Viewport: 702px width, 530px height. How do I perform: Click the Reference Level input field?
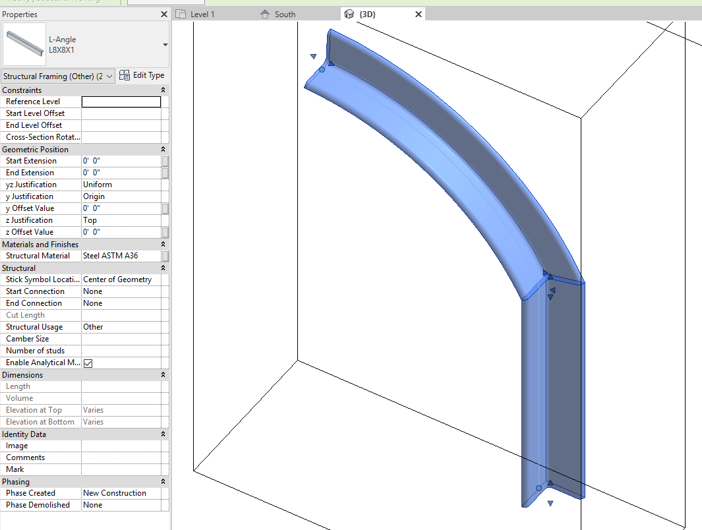coord(121,101)
